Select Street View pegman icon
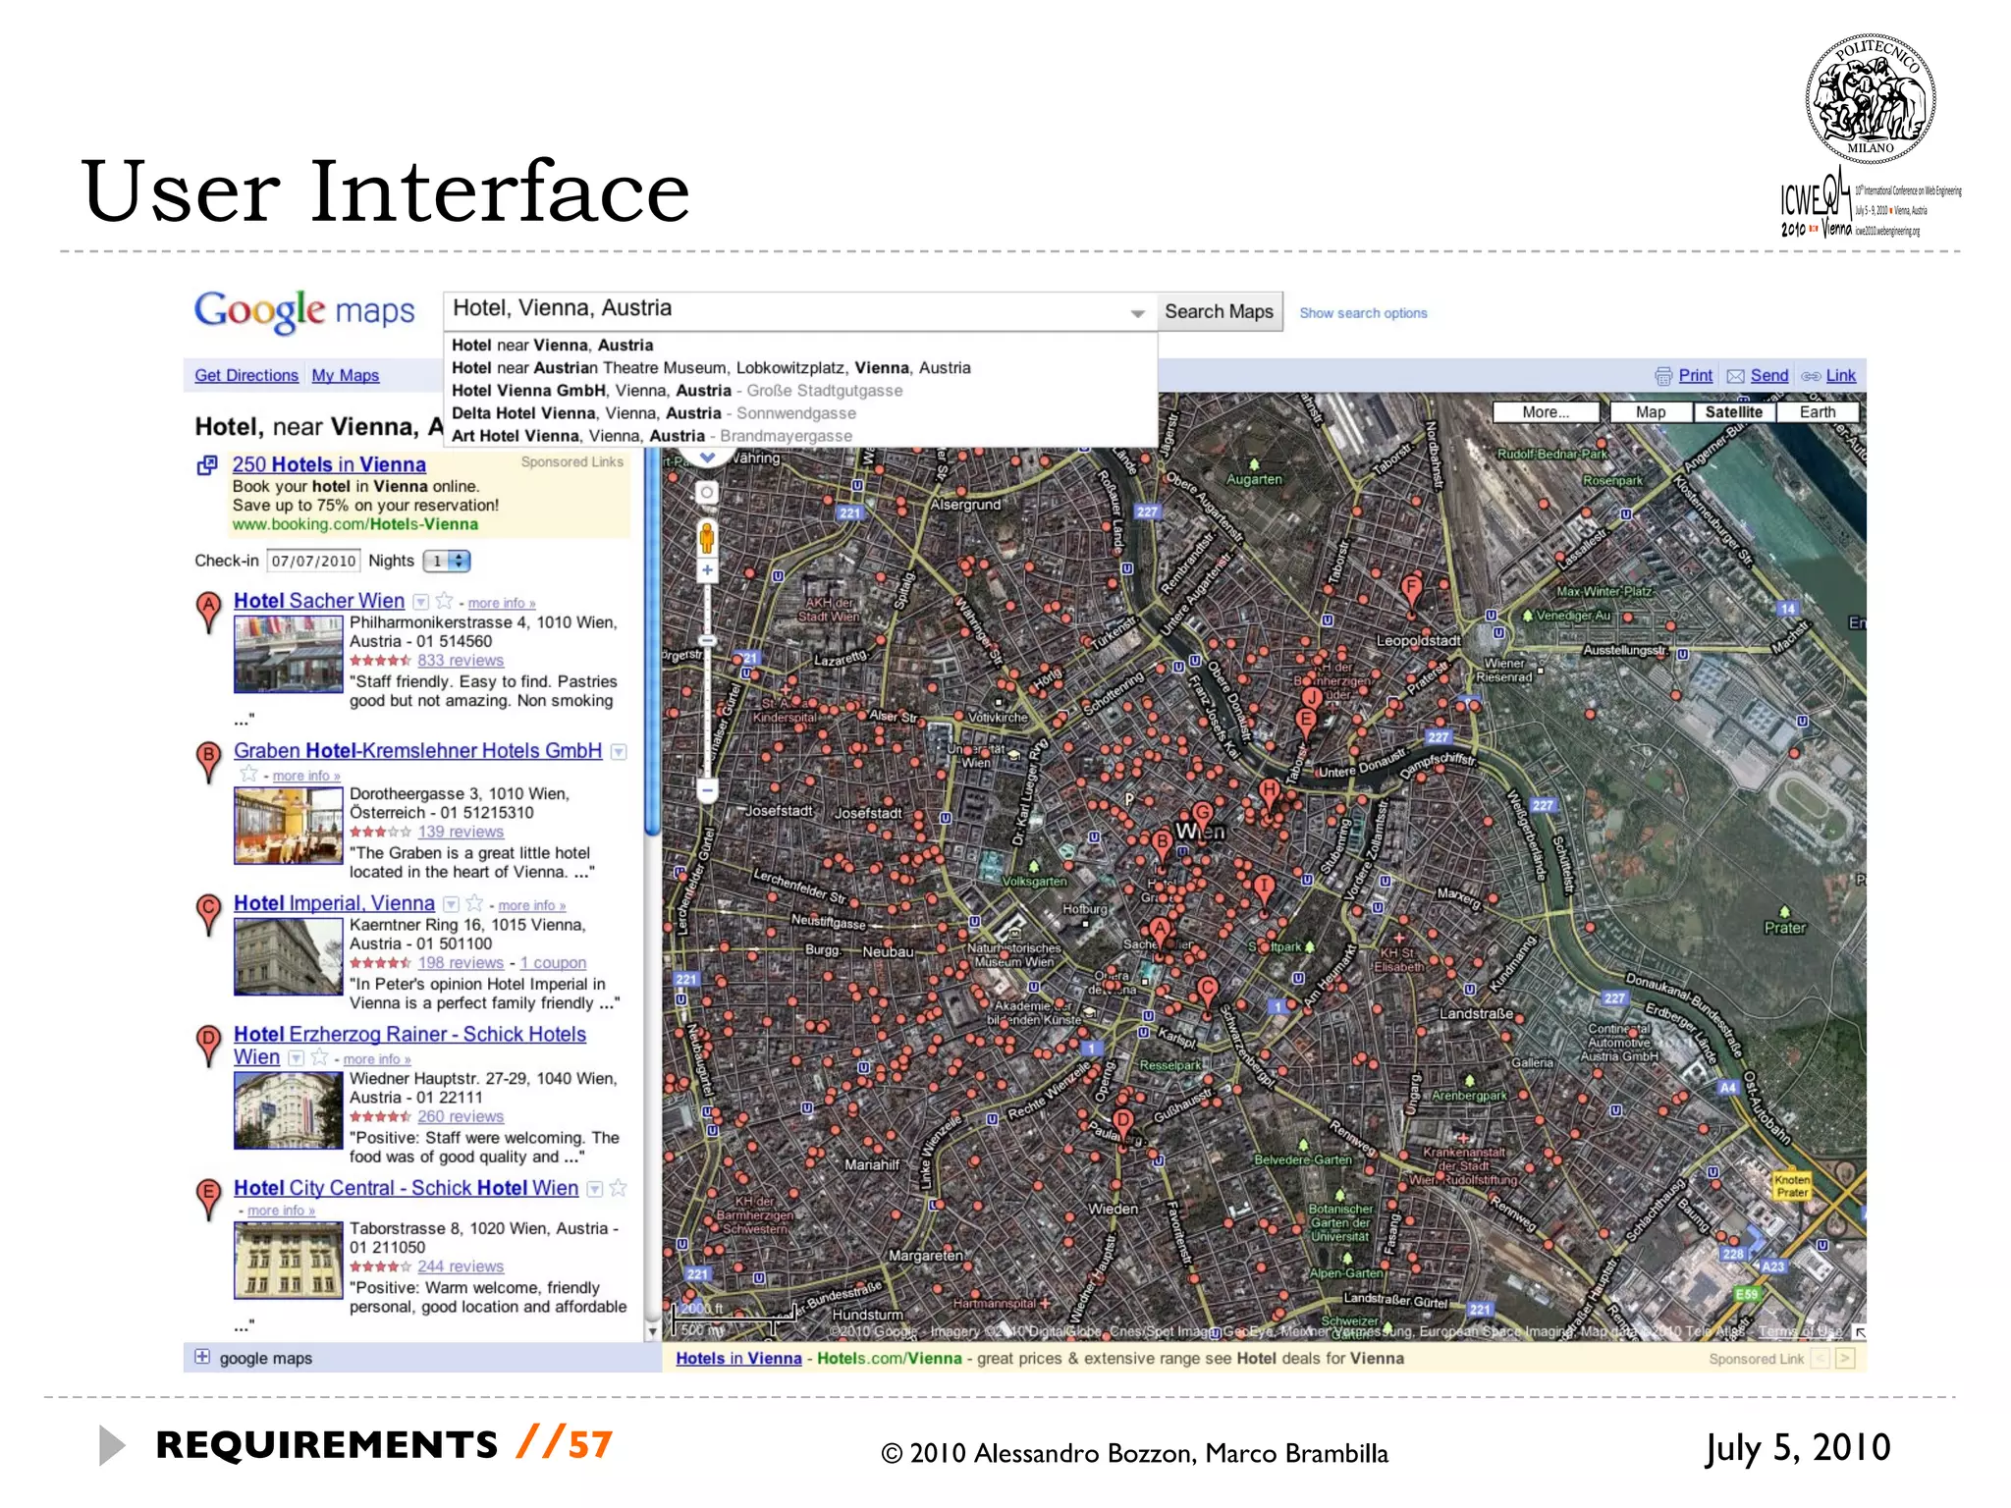Screen dimensions: 2011x1508 (706, 539)
